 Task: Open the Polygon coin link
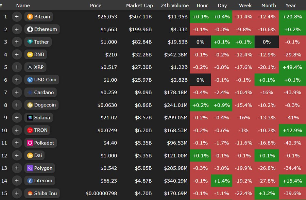pyautogui.click(x=43, y=168)
